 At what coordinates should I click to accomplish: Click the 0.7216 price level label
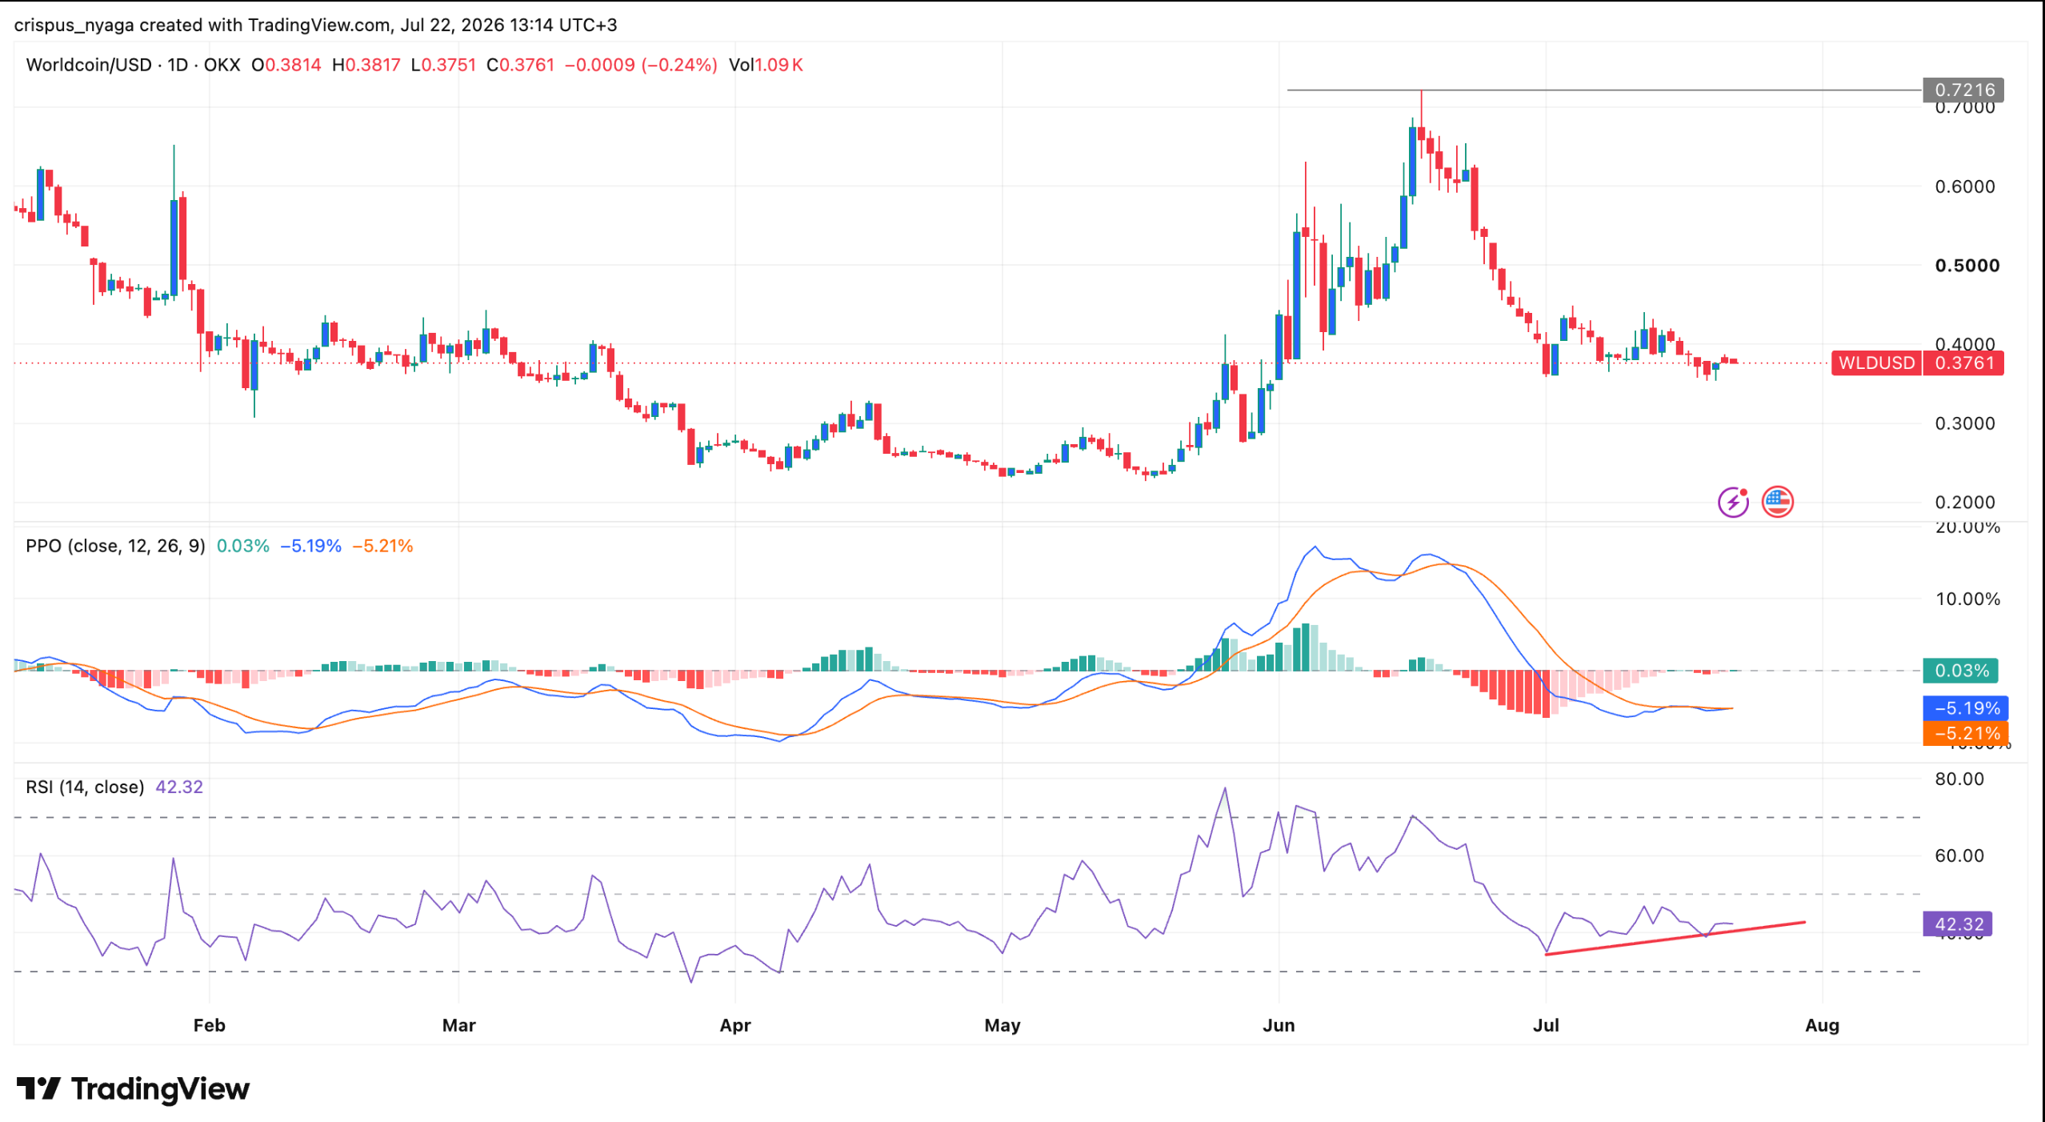click(1963, 90)
